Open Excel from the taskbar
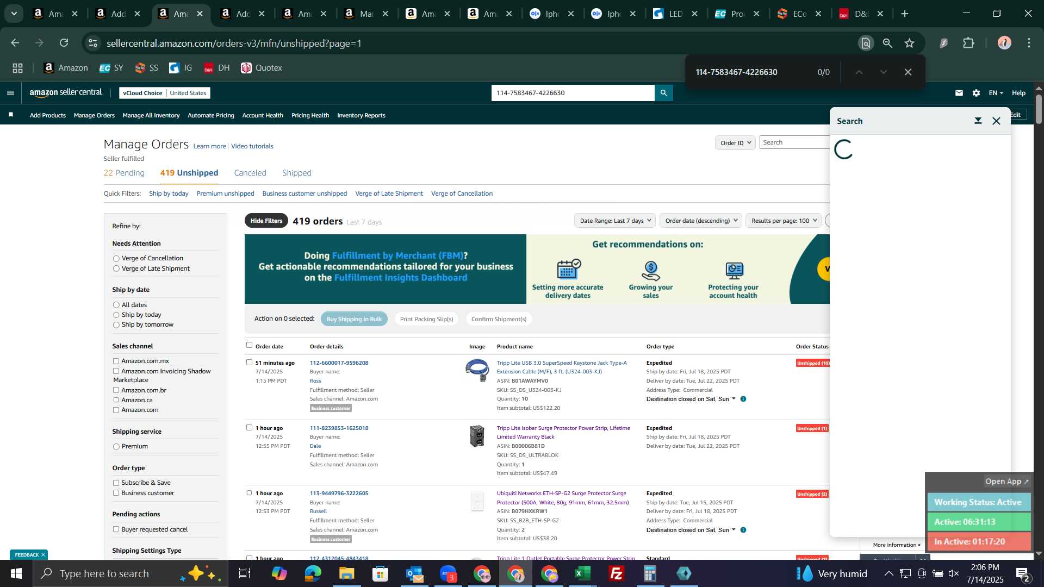 coord(583,573)
